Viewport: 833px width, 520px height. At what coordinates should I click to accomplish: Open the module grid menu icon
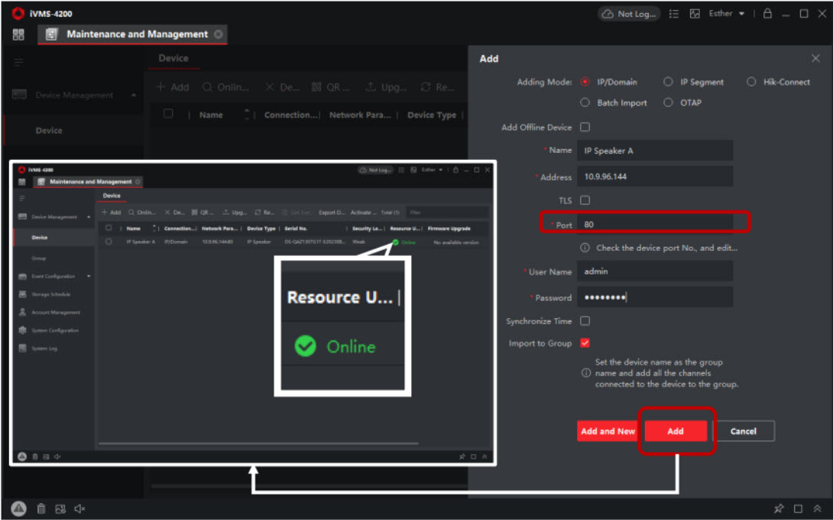18,34
